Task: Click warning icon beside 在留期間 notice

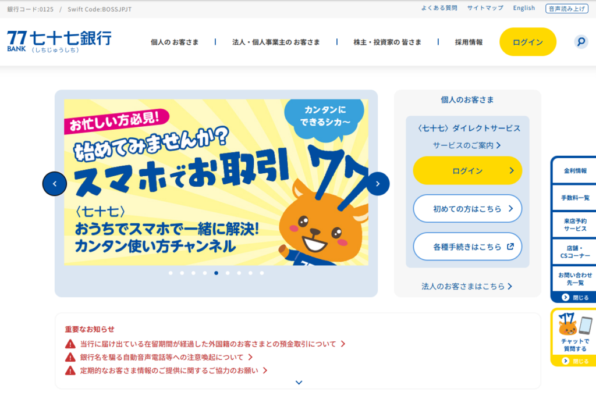Action: coord(70,344)
